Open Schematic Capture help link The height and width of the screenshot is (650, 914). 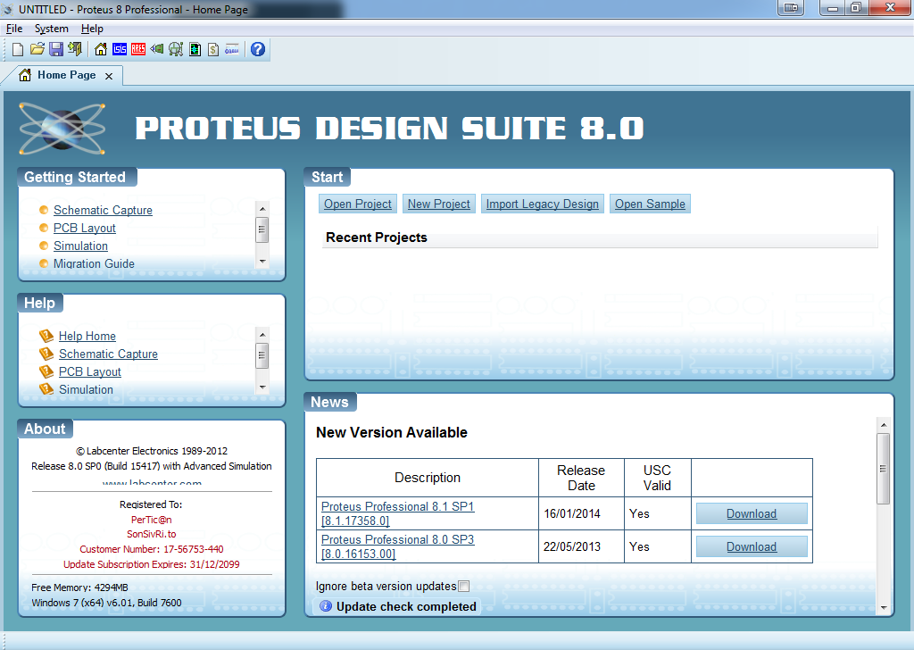pyautogui.click(x=108, y=354)
